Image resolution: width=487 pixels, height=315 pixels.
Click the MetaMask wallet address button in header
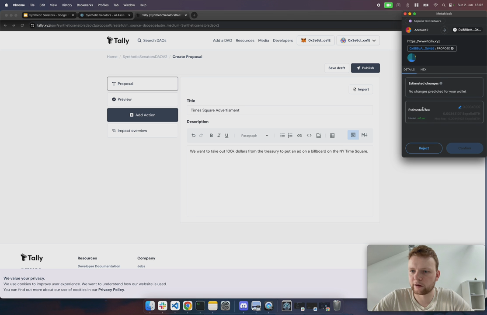click(x=316, y=40)
